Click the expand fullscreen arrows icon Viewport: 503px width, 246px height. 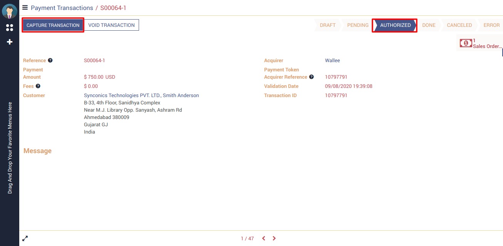(x=25, y=238)
